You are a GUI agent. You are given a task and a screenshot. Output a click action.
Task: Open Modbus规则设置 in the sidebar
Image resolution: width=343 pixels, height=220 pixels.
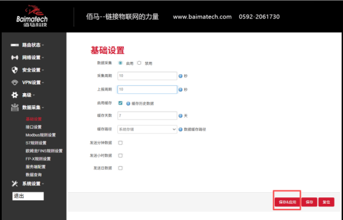40,135
